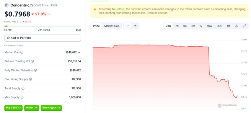
Task: Click the info icon next to Market Cap
Action: pyautogui.click(x=22, y=52)
